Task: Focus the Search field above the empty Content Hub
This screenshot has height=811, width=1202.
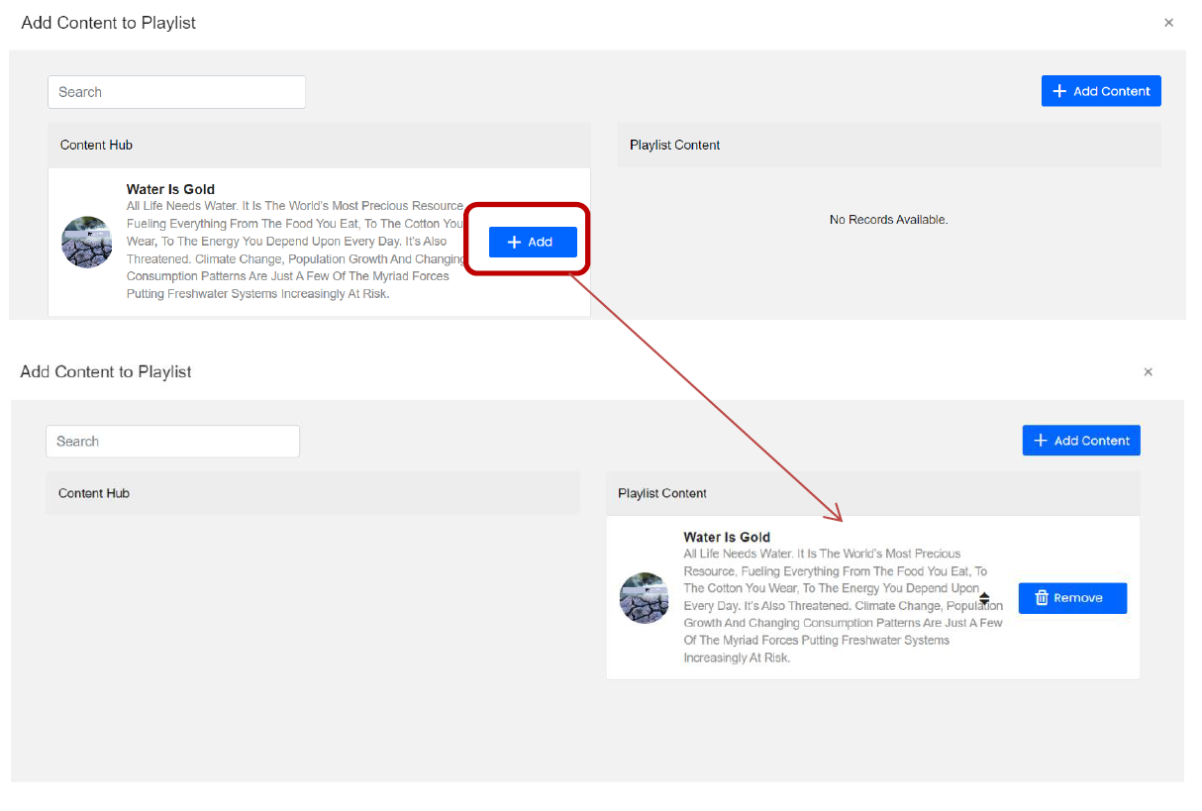Action: tap(172, 442)
